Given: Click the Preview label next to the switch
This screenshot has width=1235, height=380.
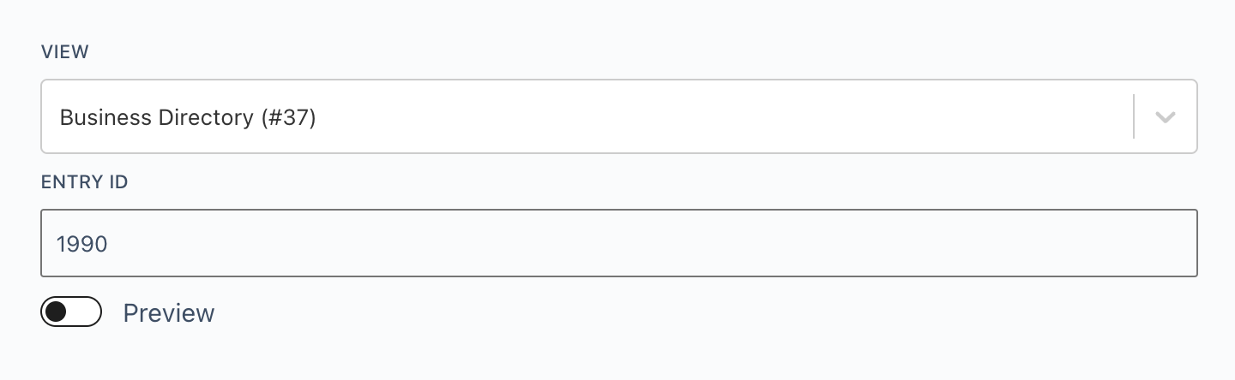Looking at the screenshot, I should coord(169,313).
